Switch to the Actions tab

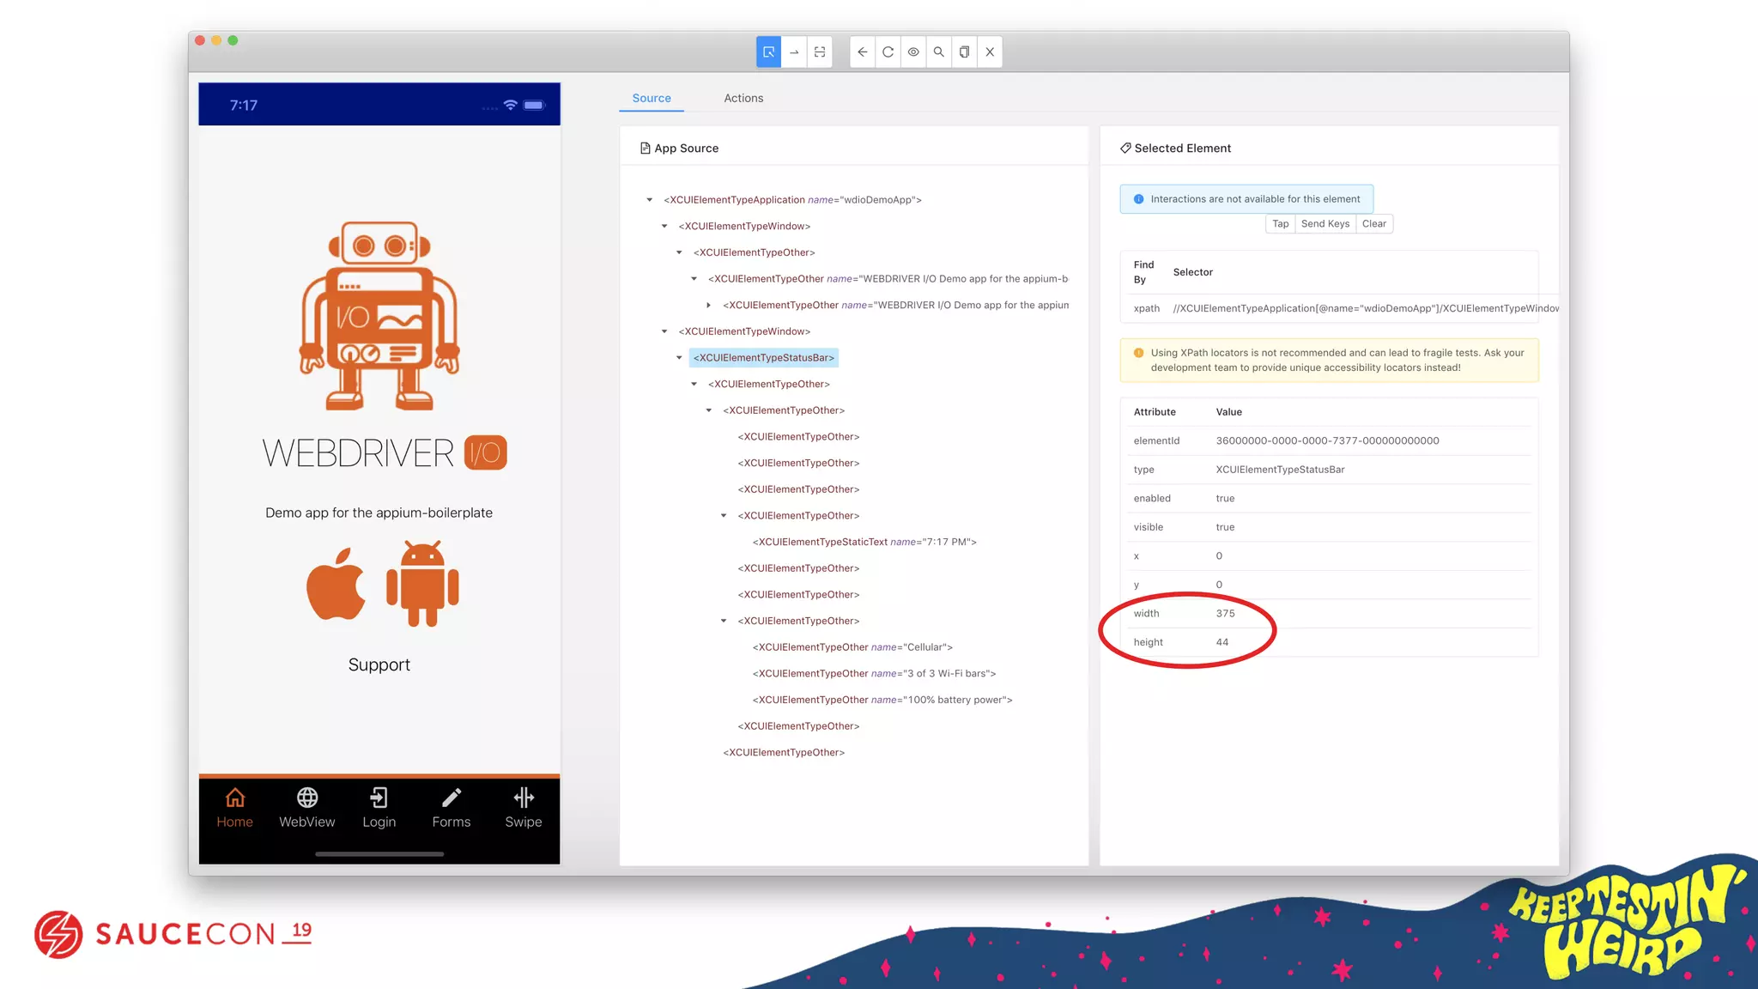click(x=743, y=98)
